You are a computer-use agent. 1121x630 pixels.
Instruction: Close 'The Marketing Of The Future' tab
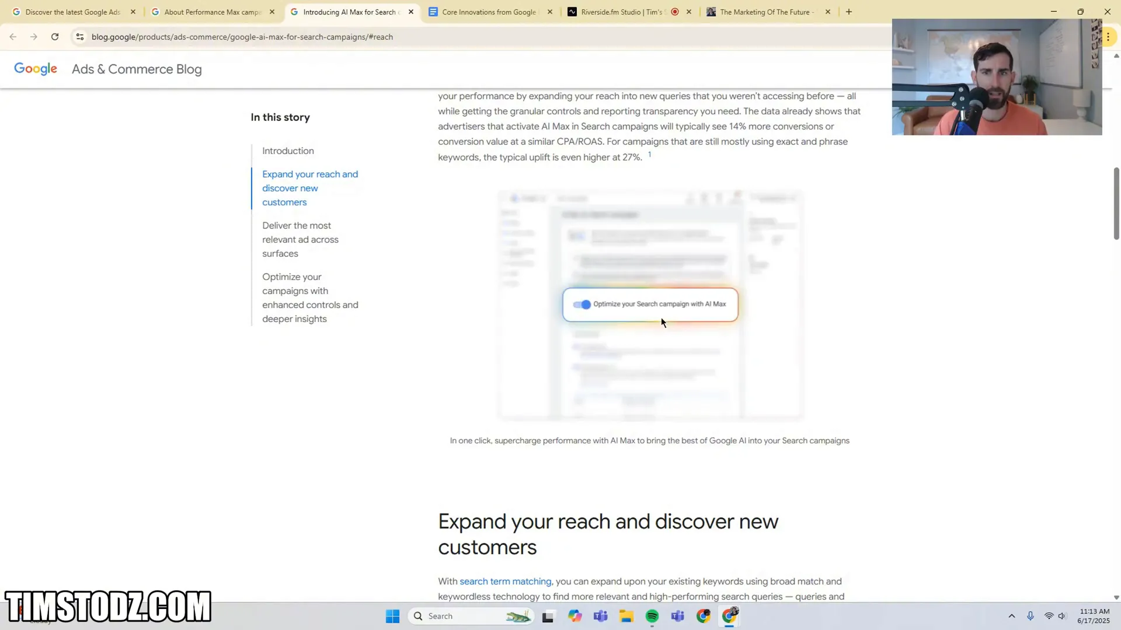[828, 12]
